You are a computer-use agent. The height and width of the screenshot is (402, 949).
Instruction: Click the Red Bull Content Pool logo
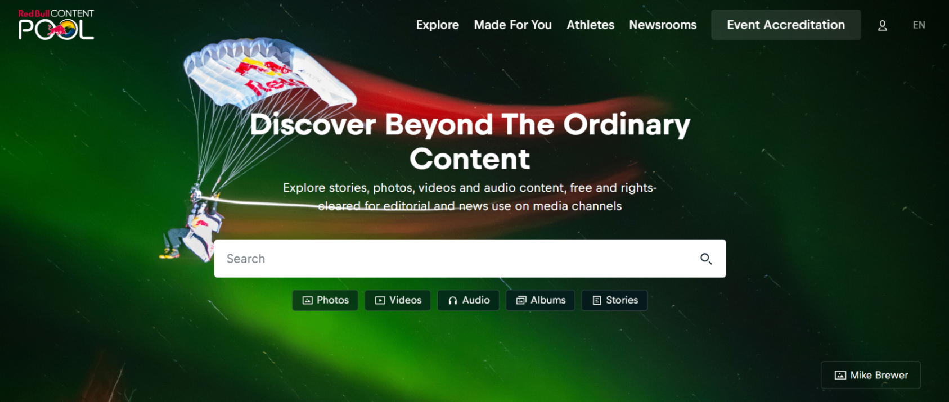click(56, 25)
